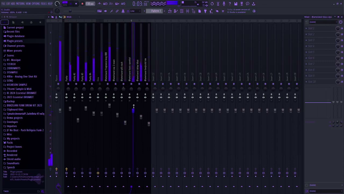The height and width of the screenshot is (194, 344).
Task: Open the OPTIONS menu
Action: pos(36,4)
